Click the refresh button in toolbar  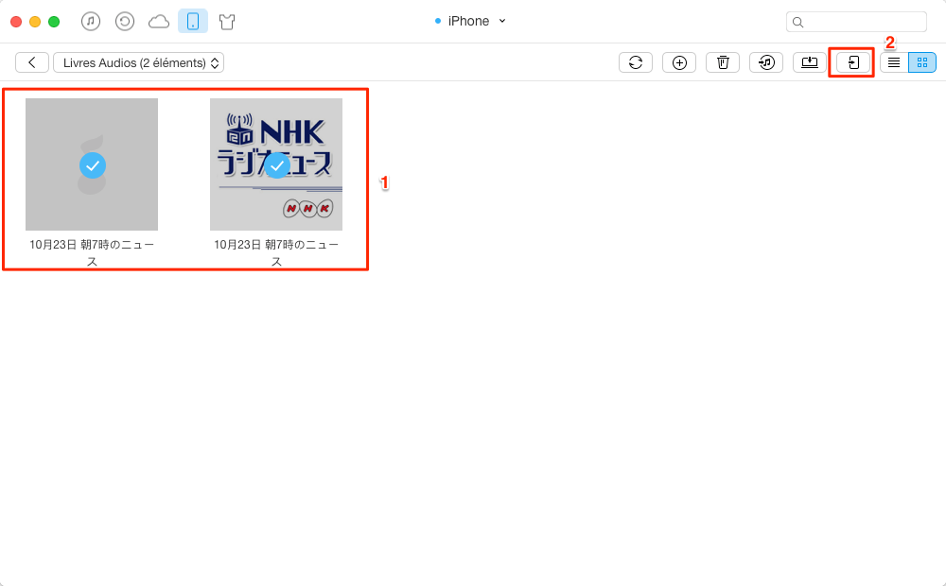(636, 62)
